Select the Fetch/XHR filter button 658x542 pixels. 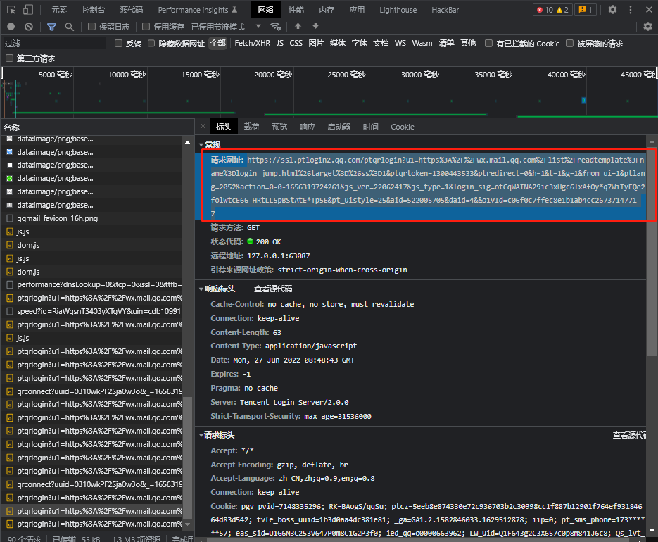point(252,43)
